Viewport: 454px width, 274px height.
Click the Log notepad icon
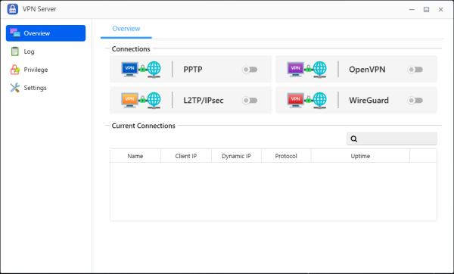coord(15,51)
